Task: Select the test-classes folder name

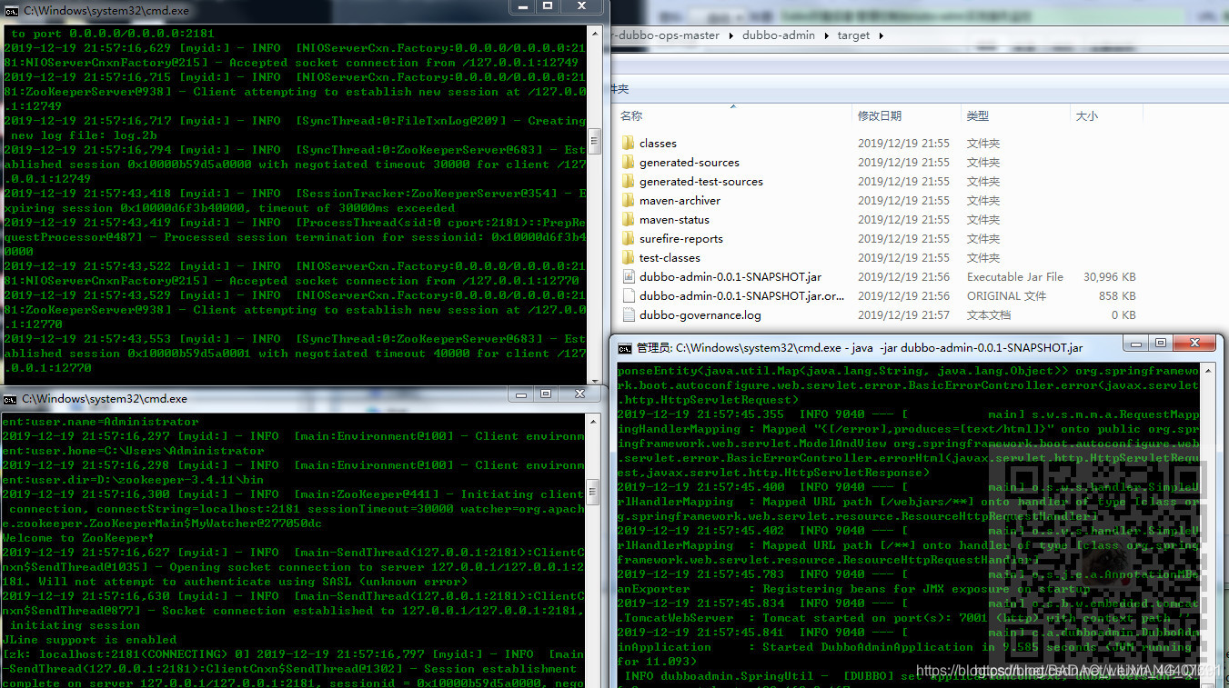Action: click(x=670, y=258)
